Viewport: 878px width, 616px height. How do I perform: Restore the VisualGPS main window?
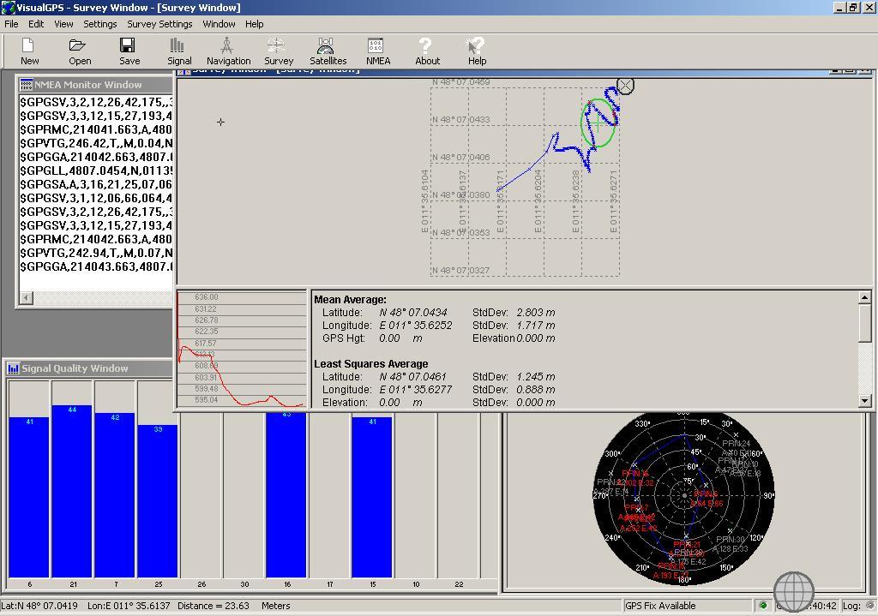(x=853, y=7)
